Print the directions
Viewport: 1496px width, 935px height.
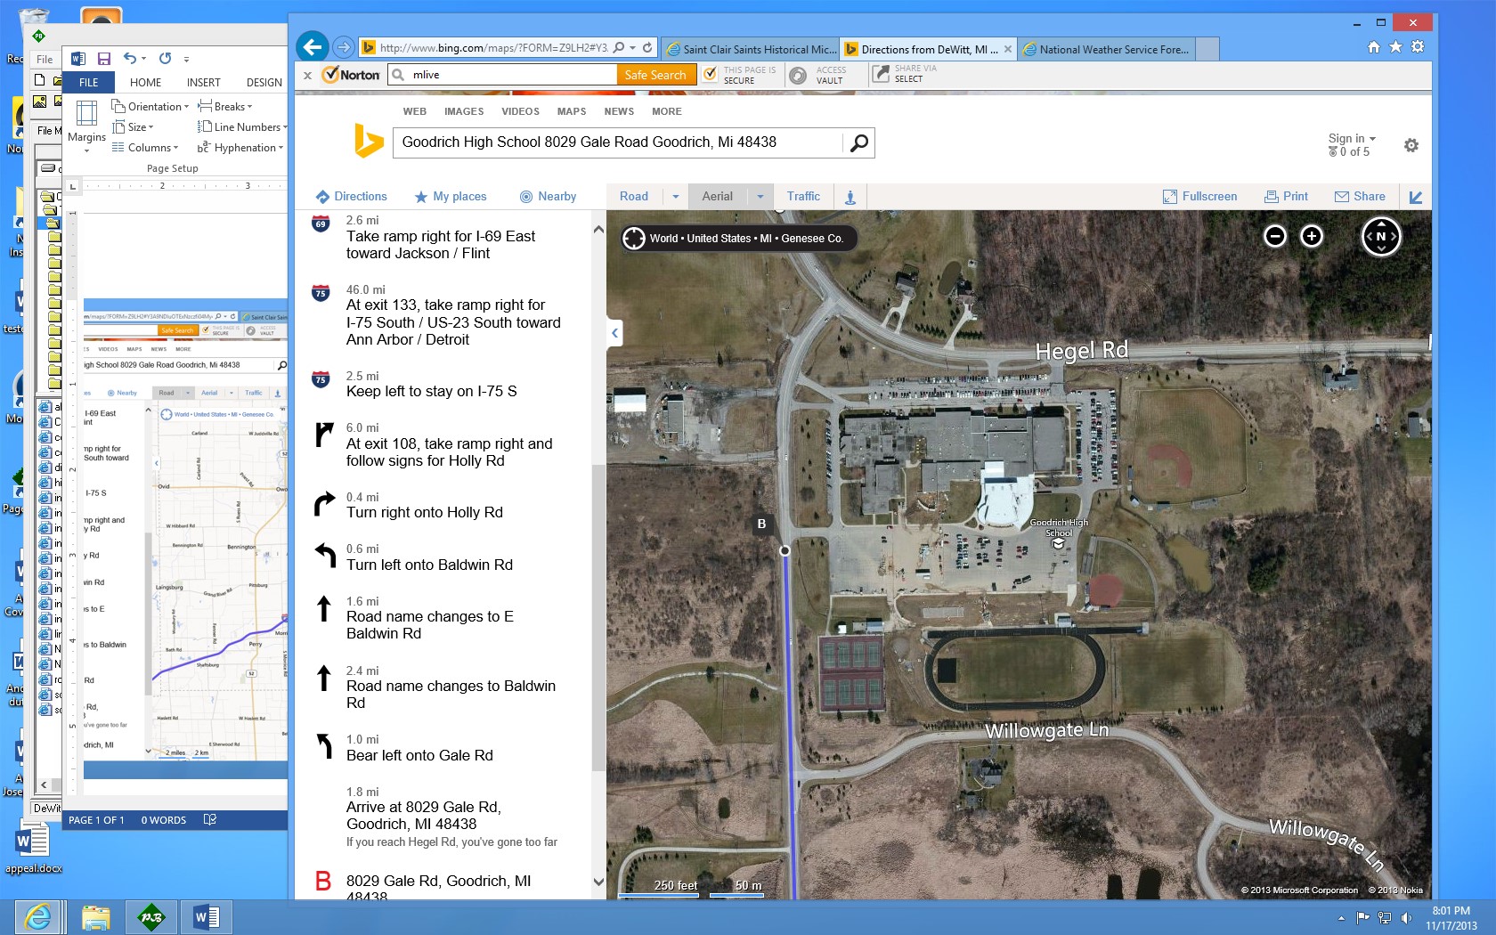1286,197
